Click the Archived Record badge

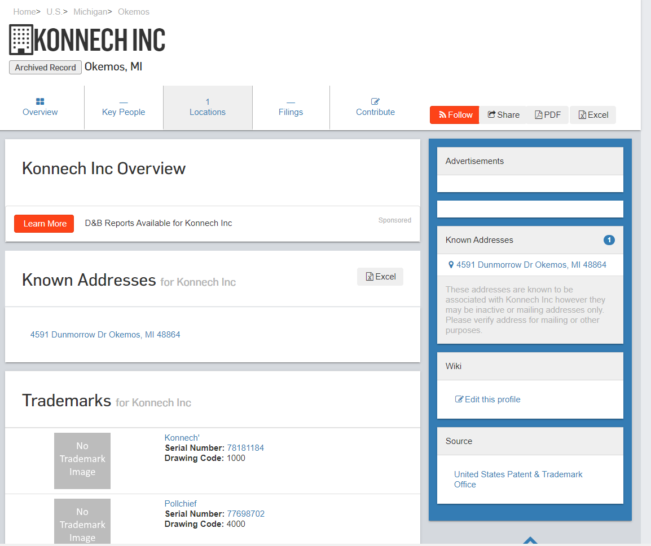pos(45,67)
